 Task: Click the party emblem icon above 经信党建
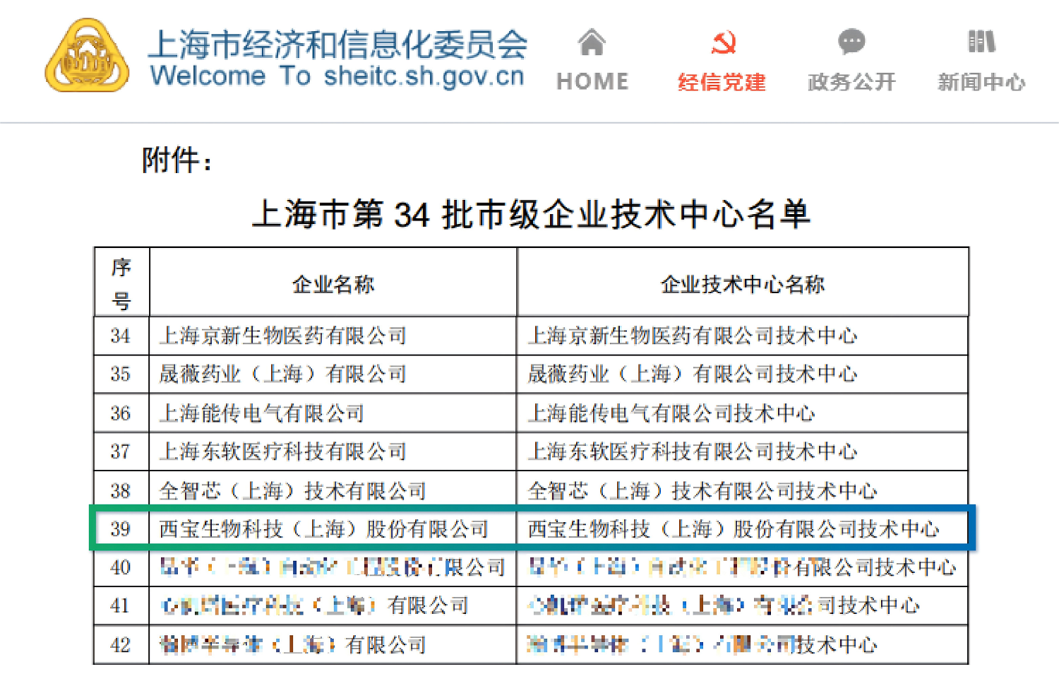click(x=722, y=42)
